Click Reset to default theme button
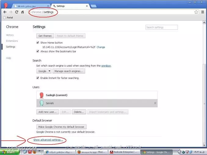 pos(70,36)
